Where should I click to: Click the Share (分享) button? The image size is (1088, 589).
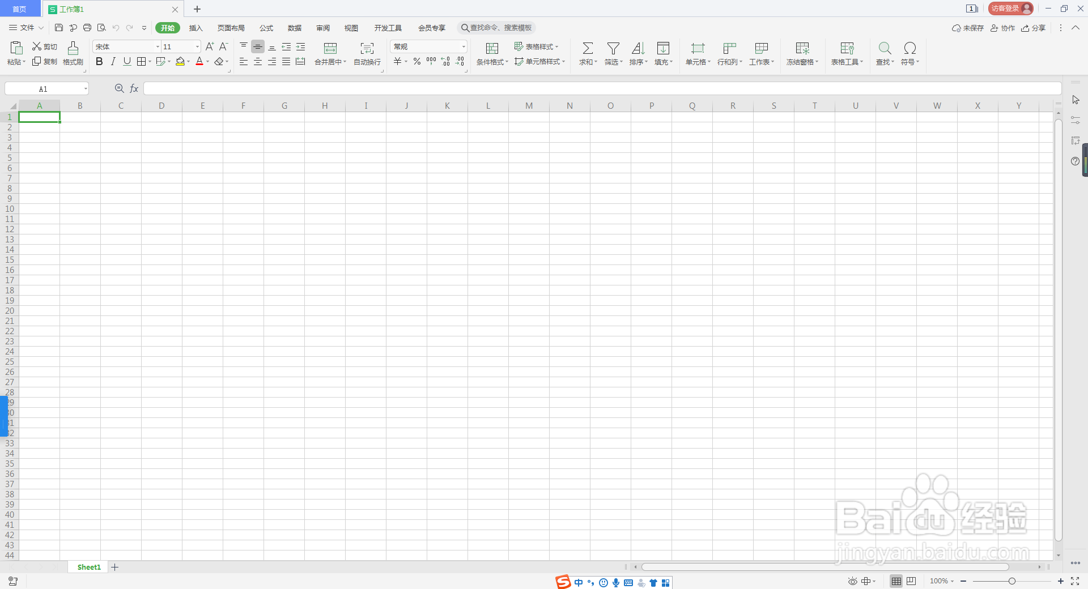tap(1034, 28)
